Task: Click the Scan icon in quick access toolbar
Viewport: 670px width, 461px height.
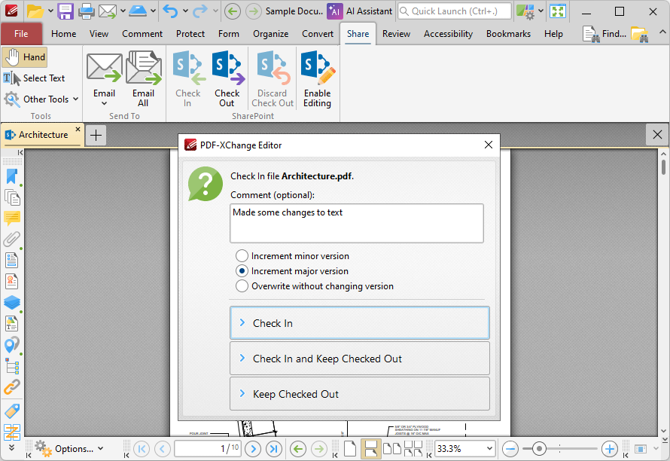Action: click(138, 11)
